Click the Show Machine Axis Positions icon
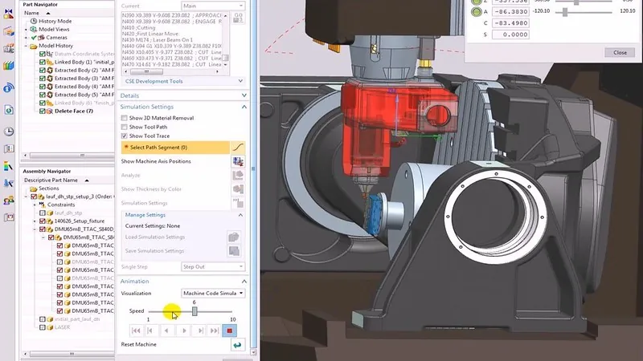This screenshot has height=361, width=643. click(x=237, y=161)
